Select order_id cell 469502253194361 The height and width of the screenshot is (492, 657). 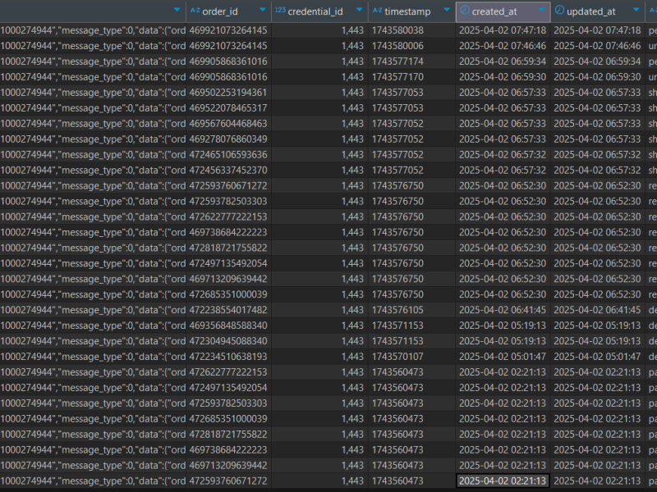228,93
